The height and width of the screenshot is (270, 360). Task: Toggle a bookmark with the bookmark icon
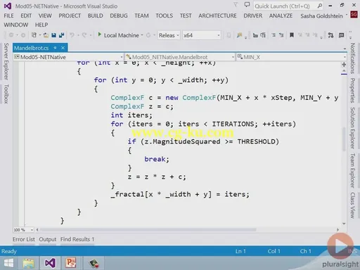[x=292, y=35]
